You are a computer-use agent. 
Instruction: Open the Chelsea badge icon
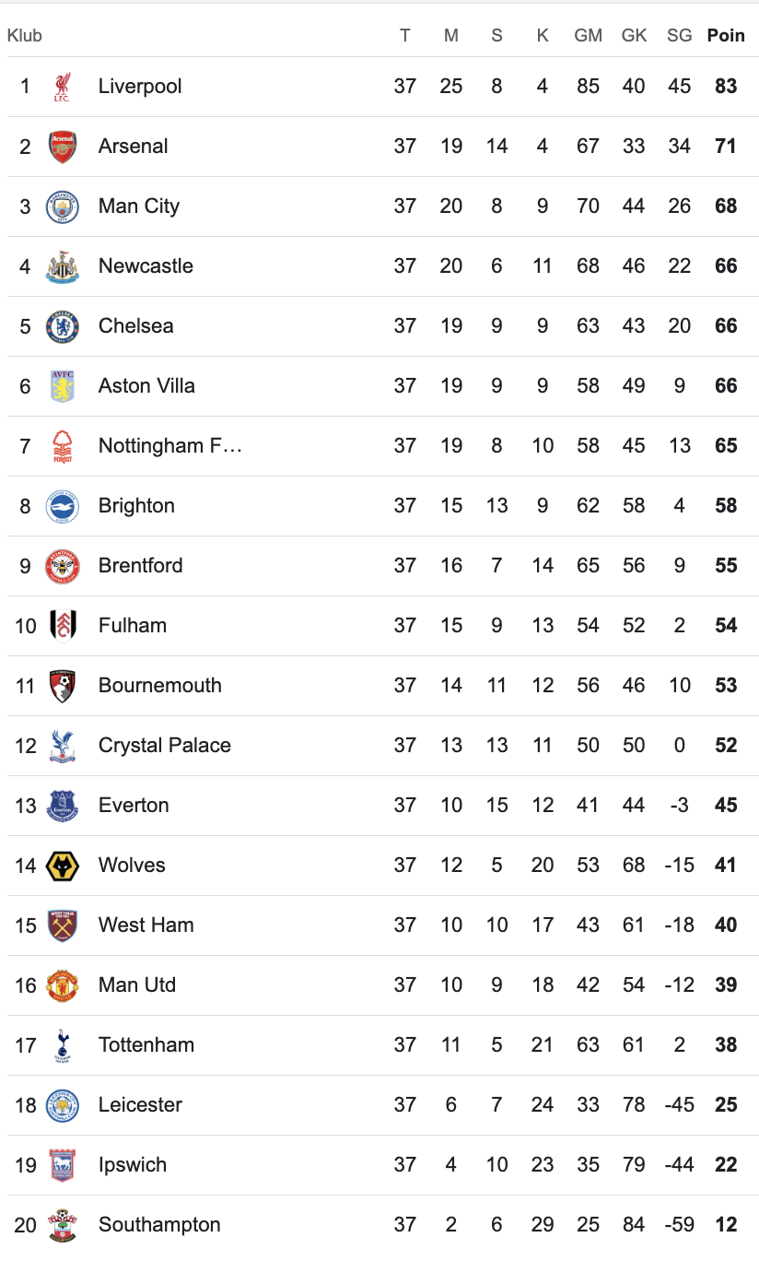[x=63, y=326]
